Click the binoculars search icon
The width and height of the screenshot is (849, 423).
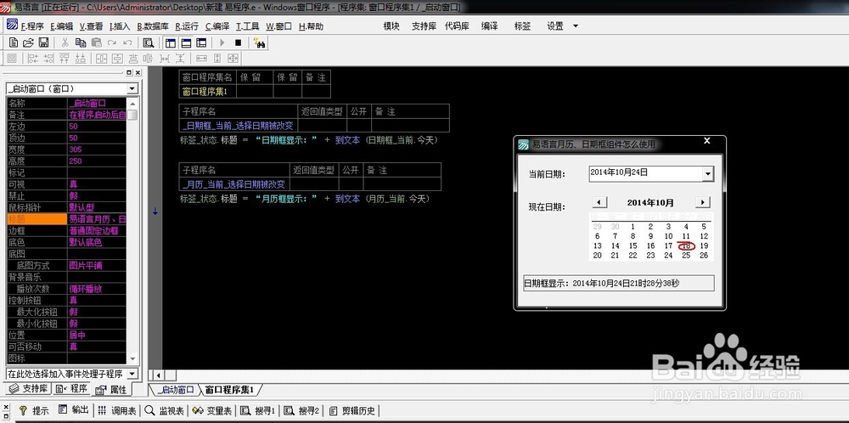pos(259,42)
